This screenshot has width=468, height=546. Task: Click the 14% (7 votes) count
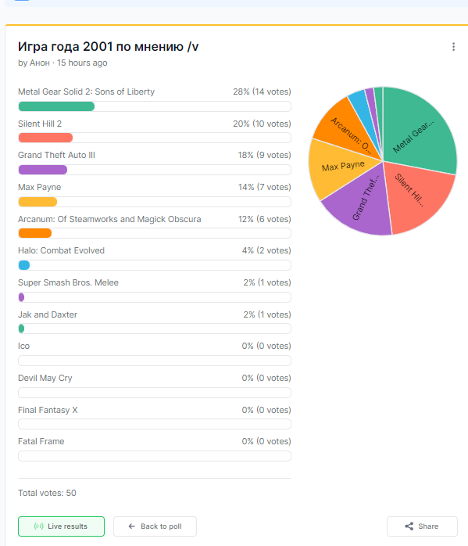264,187
